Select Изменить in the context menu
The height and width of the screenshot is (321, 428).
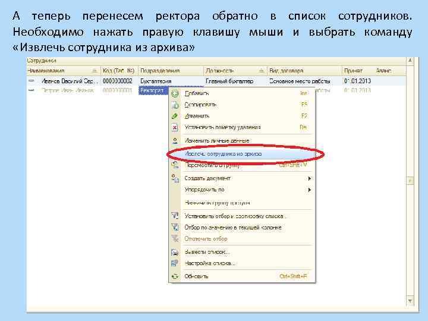point(242,116)
